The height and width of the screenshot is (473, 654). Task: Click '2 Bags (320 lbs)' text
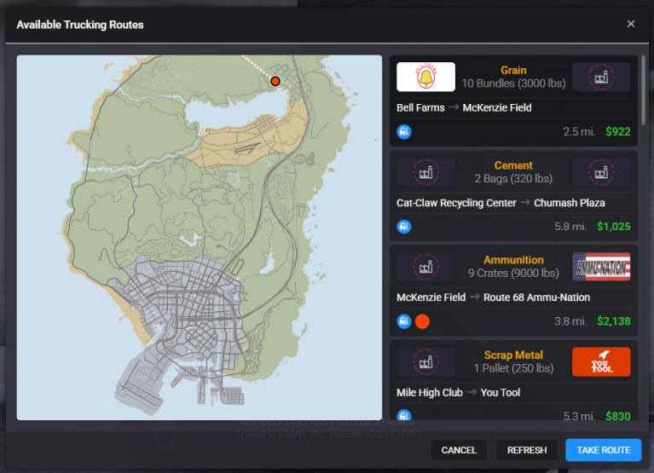513,179
